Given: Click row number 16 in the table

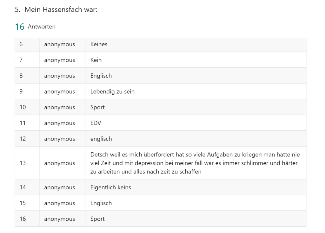Looking at the screenshot, I should (x=23, y=219).
